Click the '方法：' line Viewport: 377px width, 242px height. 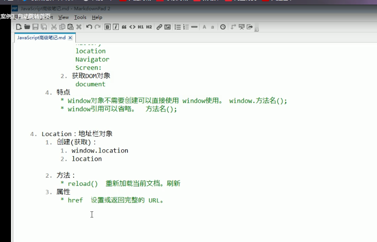(x=66, y=175)
